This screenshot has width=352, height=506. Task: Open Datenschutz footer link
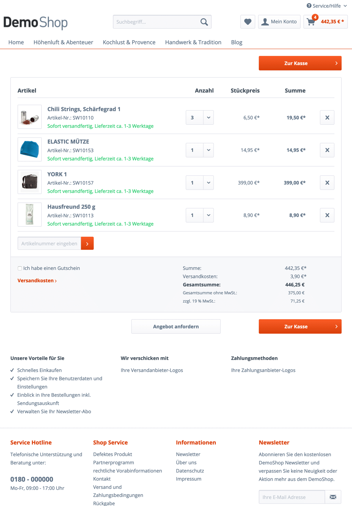click(x=190, y=471)
